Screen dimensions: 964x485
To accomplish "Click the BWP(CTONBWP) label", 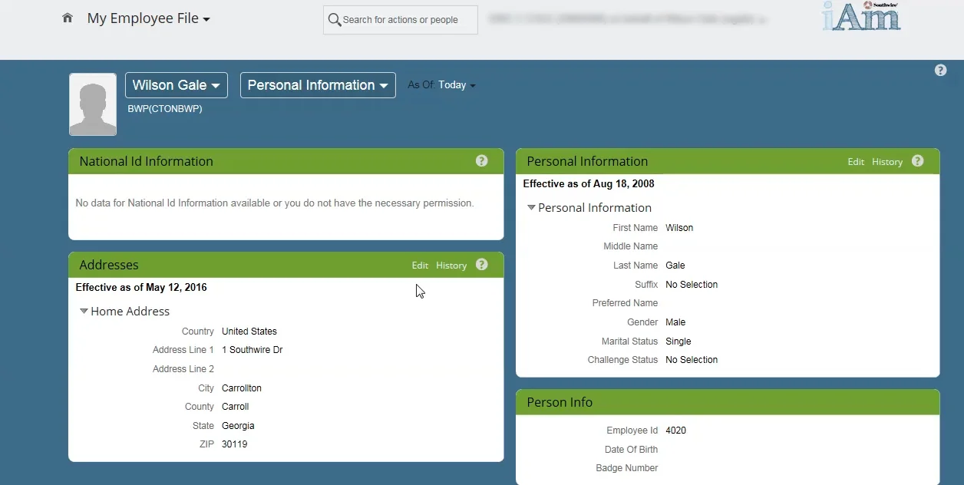I will (x=165, y=109).
